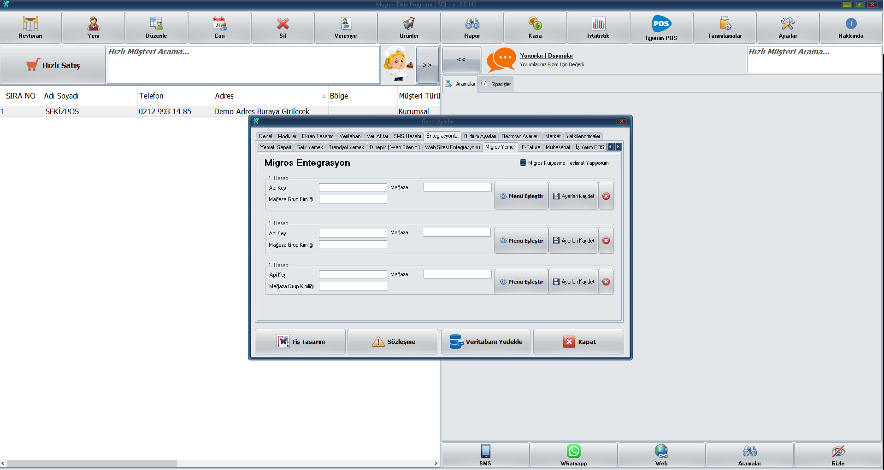Click the Gizle hide icon
Image resolution: width=884 pixels, height=470 pixels.
[x=838, y=455]
